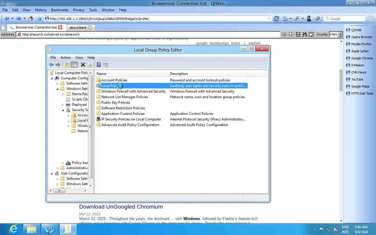
Task: Click the Name column header
Action: point(132,74)
